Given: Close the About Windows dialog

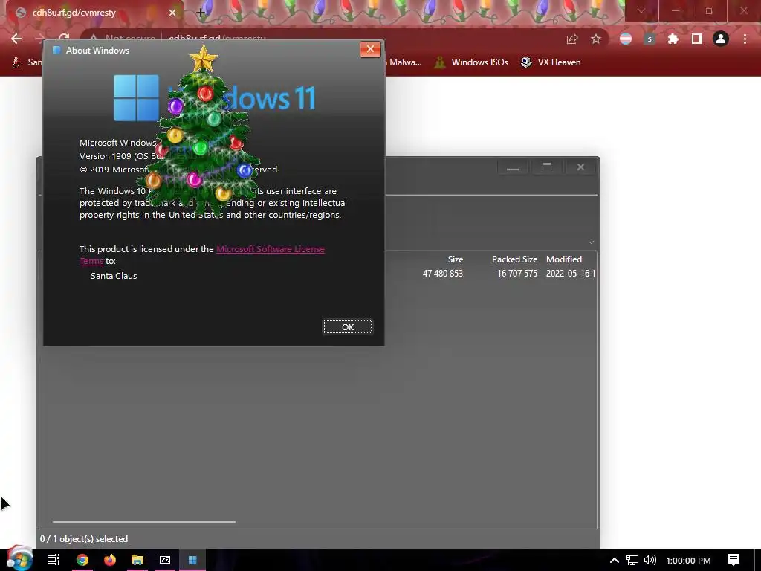Looking at the screenshot, I should (370, 49).
